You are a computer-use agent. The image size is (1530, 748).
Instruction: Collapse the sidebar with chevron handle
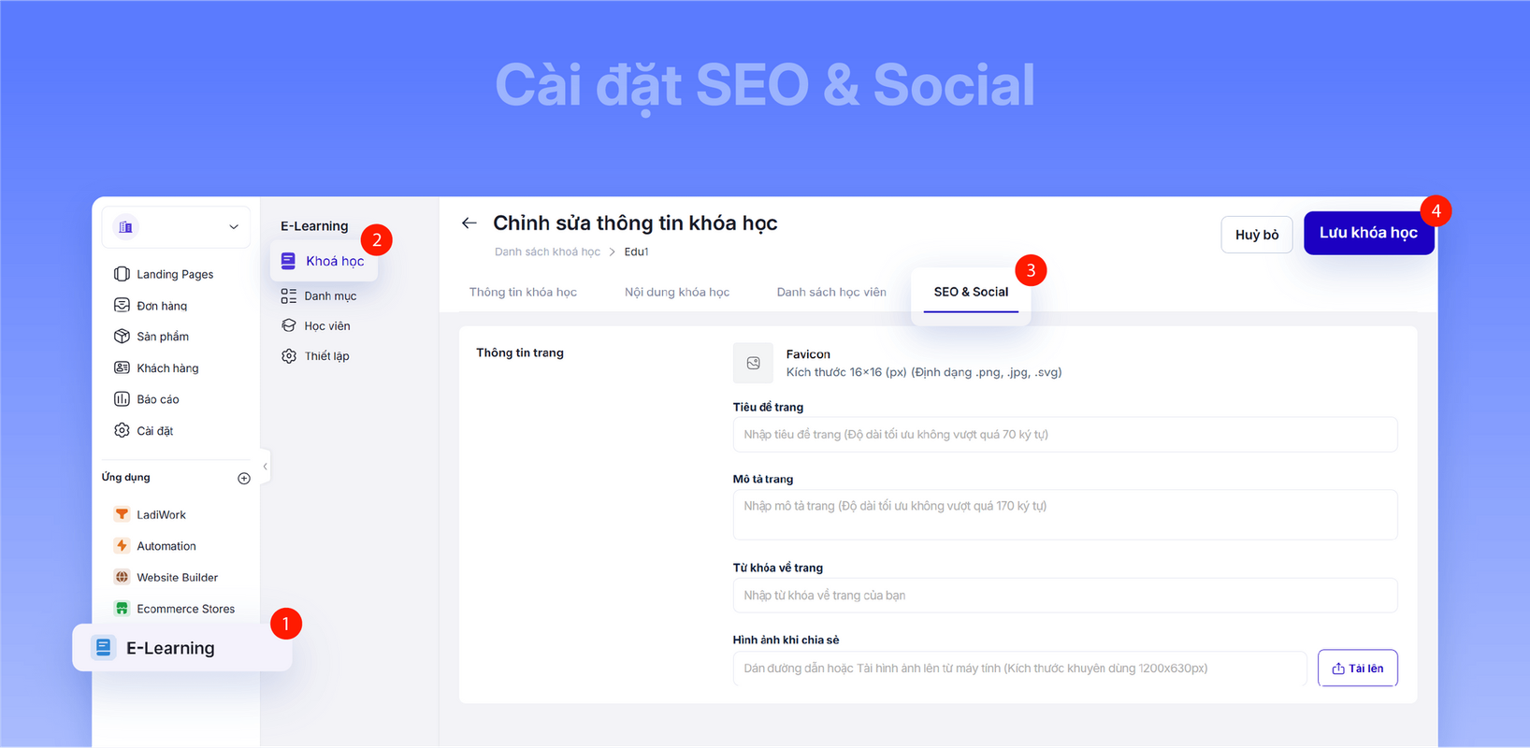(265, 466)
